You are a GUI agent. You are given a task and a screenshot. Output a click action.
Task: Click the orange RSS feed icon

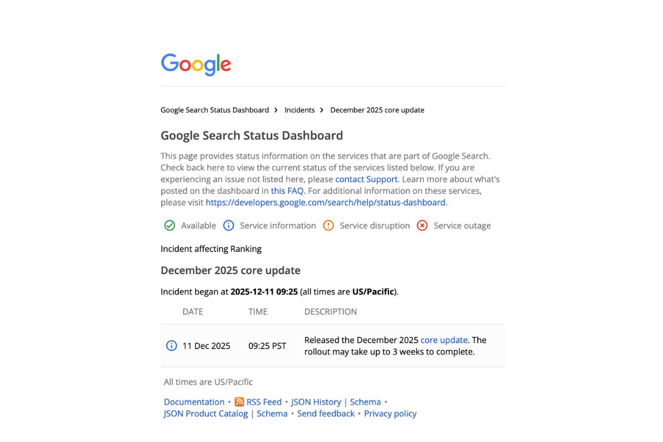(239, 402)
